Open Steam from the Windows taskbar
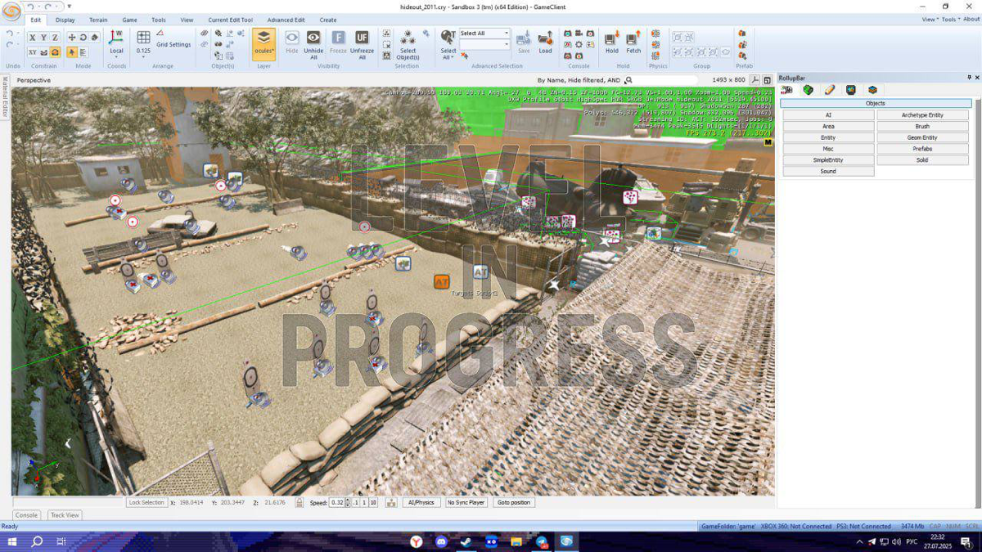Viewport: 982px width, 552px height. click(x=466, y=541)
